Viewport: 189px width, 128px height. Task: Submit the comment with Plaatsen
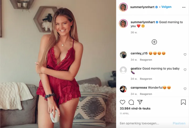point(179,123)
